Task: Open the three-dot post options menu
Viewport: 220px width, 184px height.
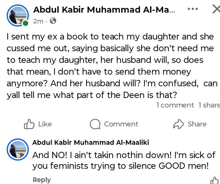Action: pyautogui.click(x=192, y=9)
